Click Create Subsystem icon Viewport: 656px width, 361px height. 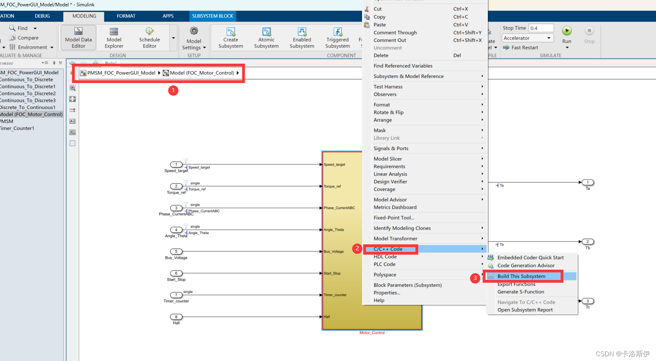[x=231, y=32]
